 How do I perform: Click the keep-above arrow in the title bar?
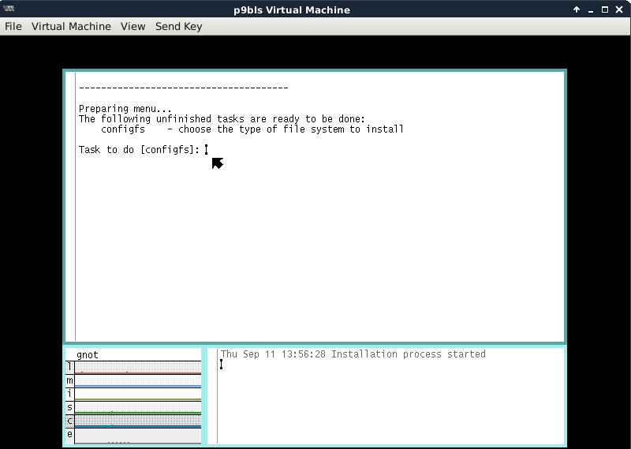point(577,9)
